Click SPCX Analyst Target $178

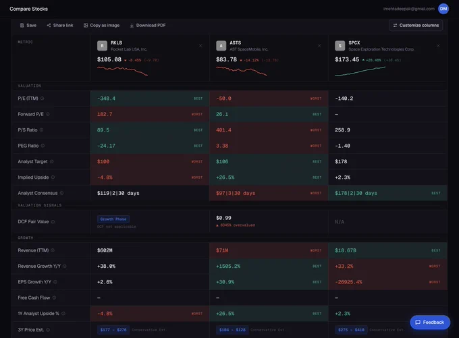(x=341, y=162)
